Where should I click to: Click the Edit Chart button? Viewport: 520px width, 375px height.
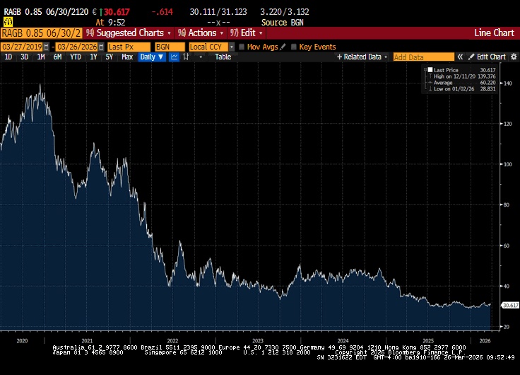point(487,57)
